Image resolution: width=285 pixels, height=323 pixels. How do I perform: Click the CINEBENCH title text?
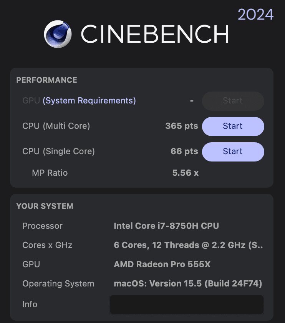tap(154, 34)
